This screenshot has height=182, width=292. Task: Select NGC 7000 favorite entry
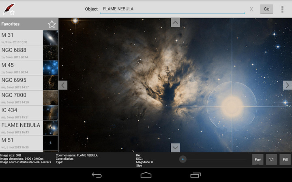click(x=22, y=97)
